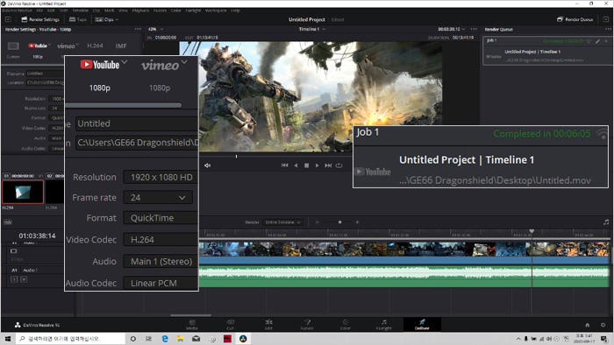This screenshot has height=345, width=614.
Task: Switch to the Color page
Action: (346, 325)
